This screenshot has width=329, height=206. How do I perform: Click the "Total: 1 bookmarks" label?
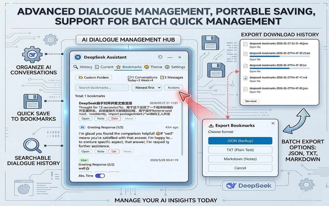pos(90,96)
